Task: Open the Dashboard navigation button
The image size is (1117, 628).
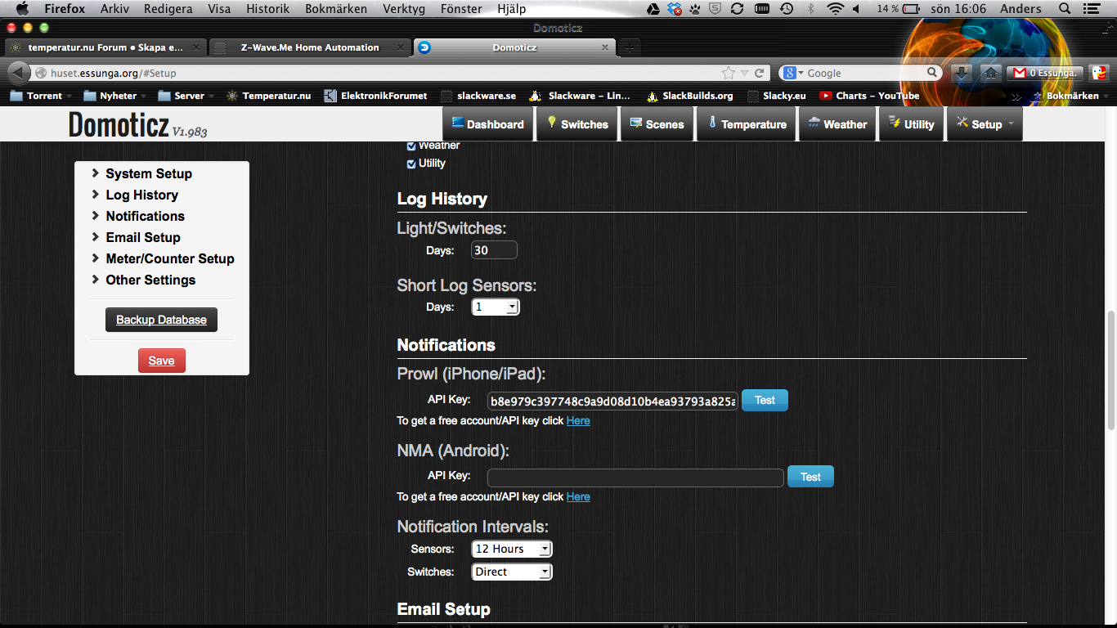Action: (x=487, y=124)
